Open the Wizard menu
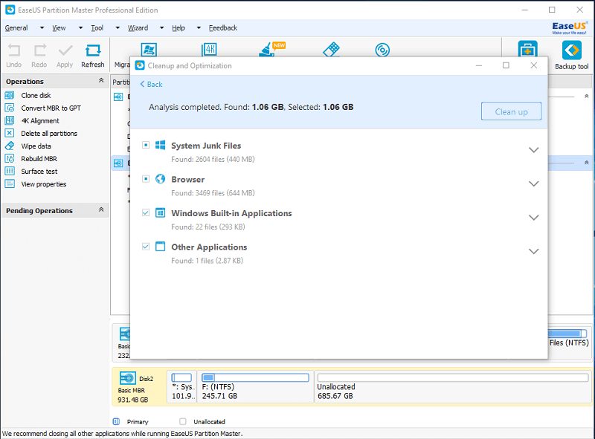595x439 pixels. click(138, 27)
